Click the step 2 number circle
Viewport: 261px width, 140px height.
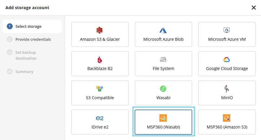pos(10,39)
